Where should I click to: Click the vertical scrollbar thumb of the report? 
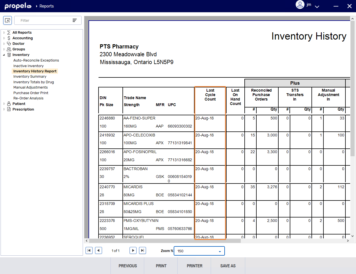click(x=352, y=89)
